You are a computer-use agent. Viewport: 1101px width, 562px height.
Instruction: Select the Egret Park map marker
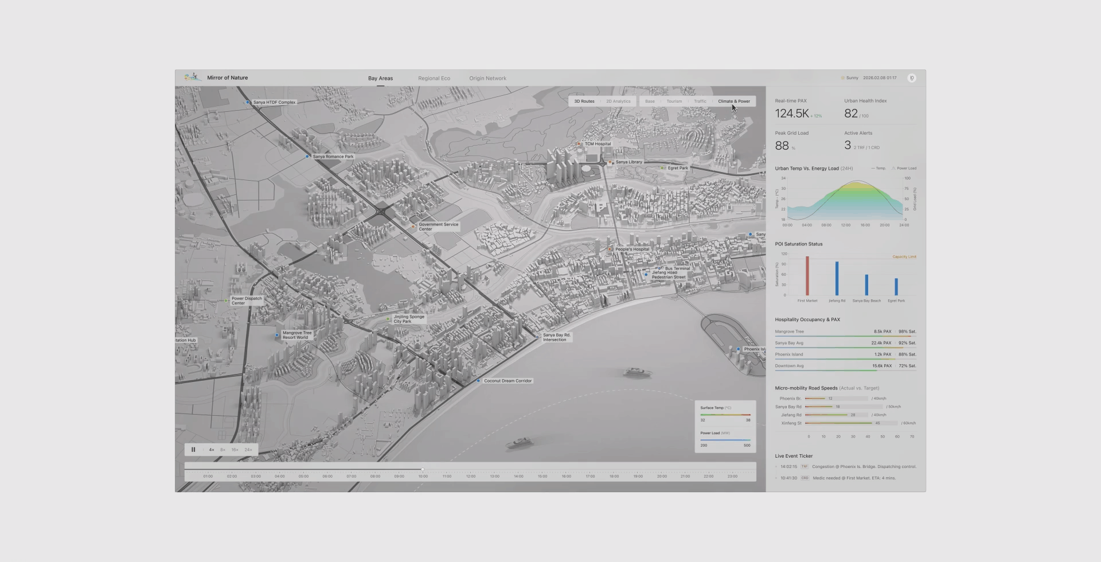coord(662,168)
